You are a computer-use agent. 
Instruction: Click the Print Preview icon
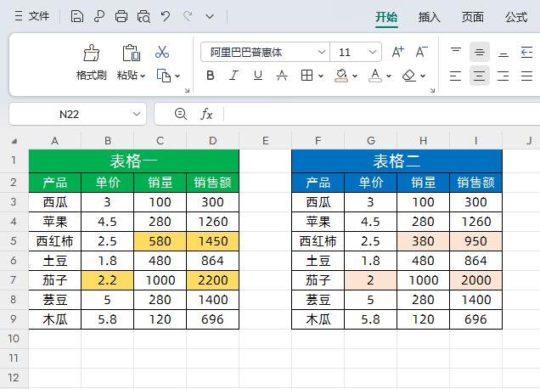(143, 16)
